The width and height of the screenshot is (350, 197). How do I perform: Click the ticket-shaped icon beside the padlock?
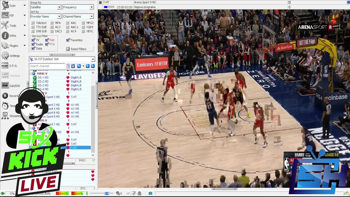(x=134, y=193)
